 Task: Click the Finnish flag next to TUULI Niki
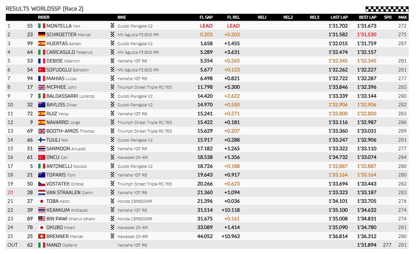tap(41, 140)
